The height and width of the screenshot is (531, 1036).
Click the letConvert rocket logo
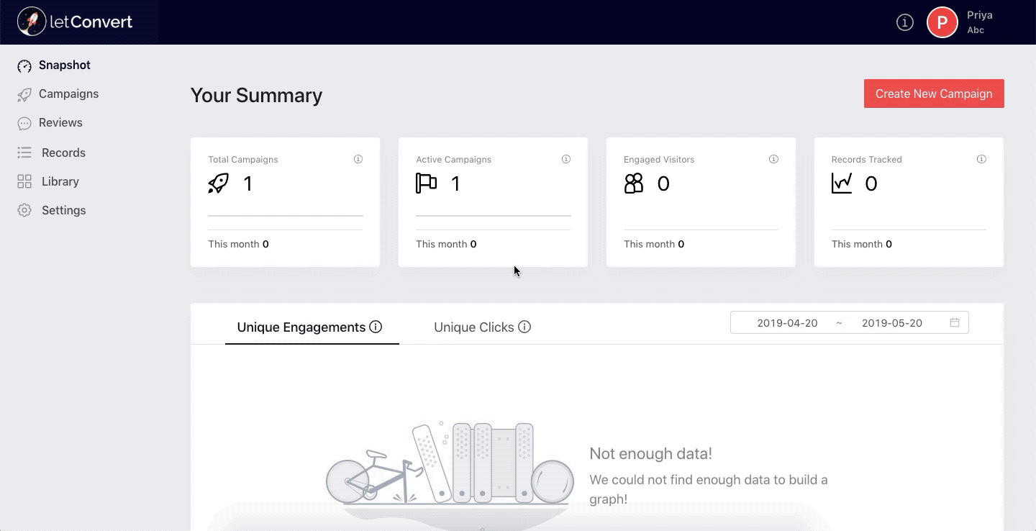[30, 21]
